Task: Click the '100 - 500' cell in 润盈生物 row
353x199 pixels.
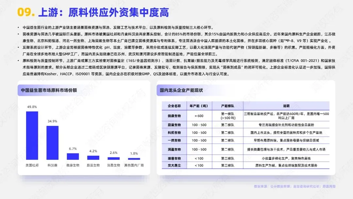Action: coord(199,150)
